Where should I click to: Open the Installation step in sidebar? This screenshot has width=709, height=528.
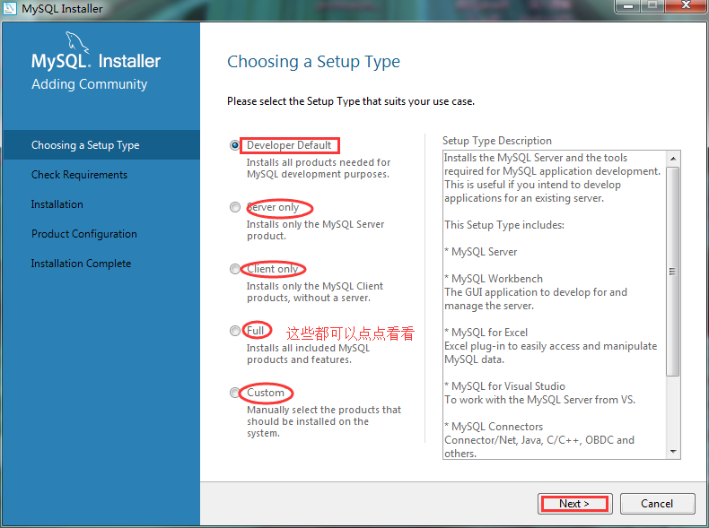pyautogui.click(x=57, y=204)
